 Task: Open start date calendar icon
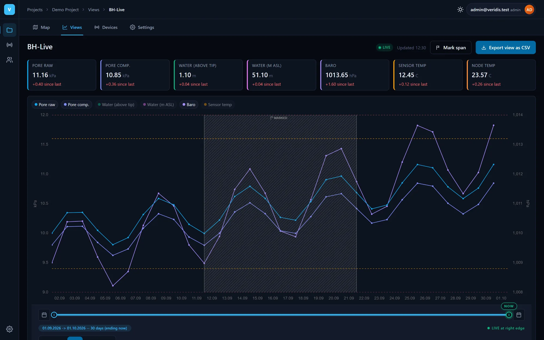pos(44,315)
